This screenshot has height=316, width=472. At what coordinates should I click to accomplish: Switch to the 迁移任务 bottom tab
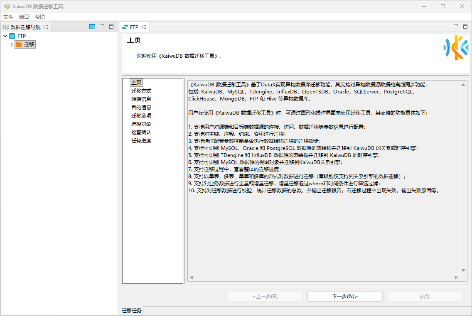(132, 311)
